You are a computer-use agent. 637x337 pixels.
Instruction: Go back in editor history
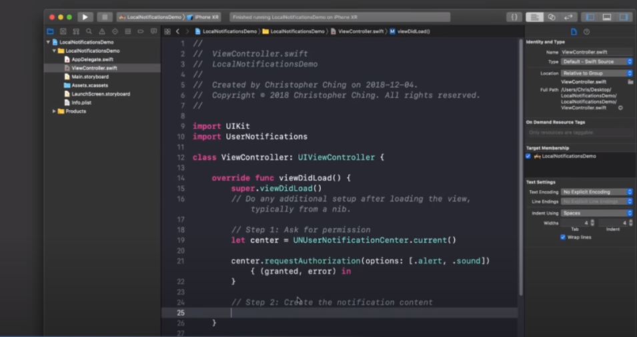coord(177,31)
